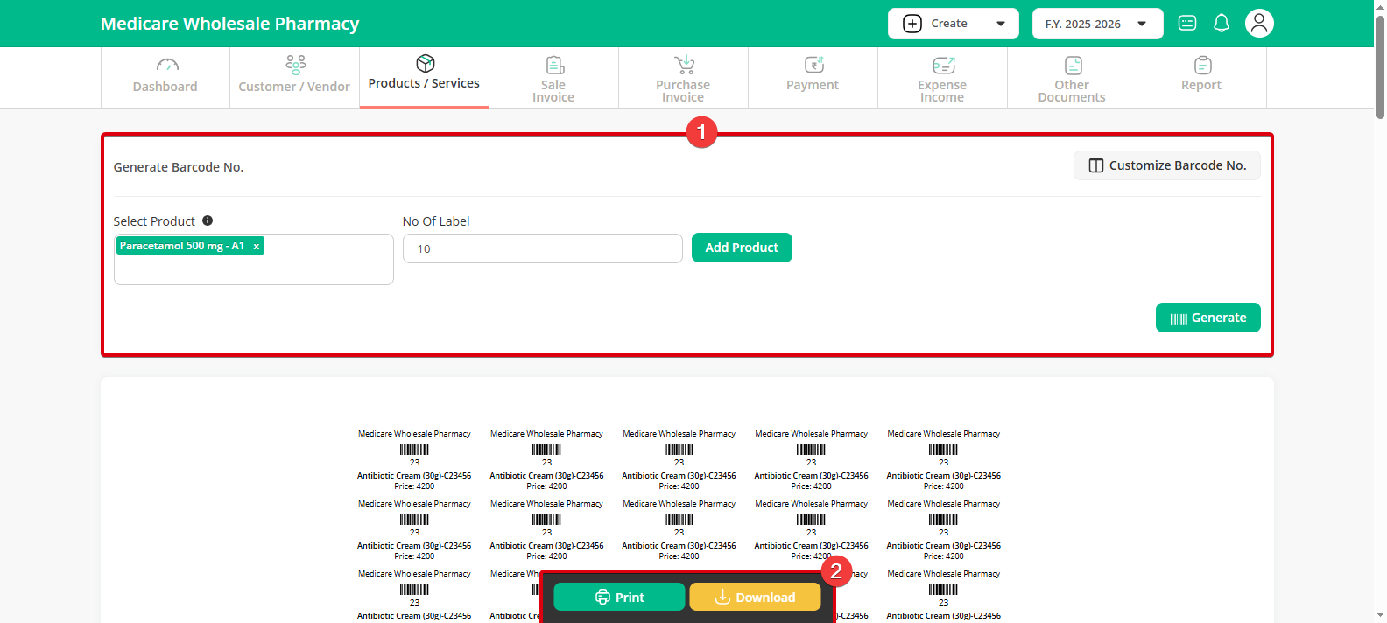Image resolution: width=1387 pixels, height=623 pixels.
Task: Open the Sale Invoice section
Action: click(553, 79)
